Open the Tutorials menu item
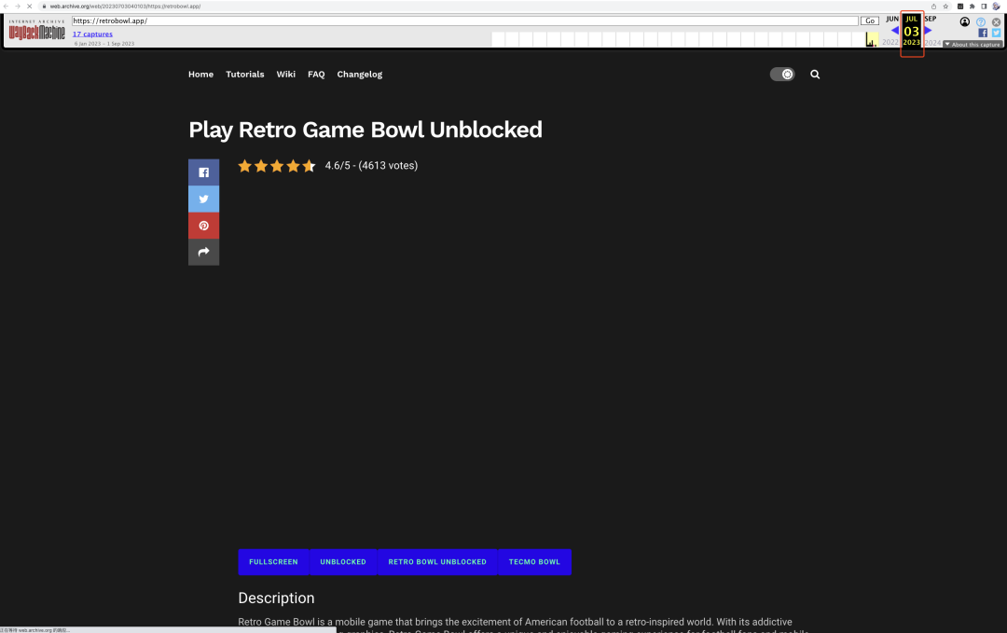 (x=244, y=75)
